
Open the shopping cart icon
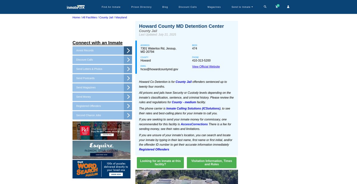277,7
